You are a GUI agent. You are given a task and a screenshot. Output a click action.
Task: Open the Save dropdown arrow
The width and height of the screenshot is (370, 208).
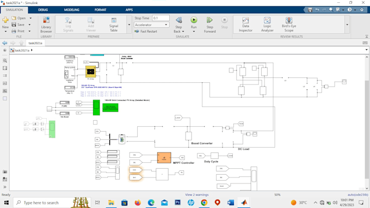(29, 25)
